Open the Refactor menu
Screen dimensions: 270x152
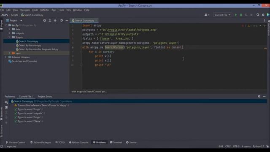click(x=45, y=10)
